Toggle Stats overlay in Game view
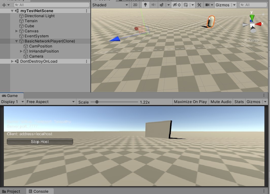This screenshot has width=270, height=194. click(239, 102)
